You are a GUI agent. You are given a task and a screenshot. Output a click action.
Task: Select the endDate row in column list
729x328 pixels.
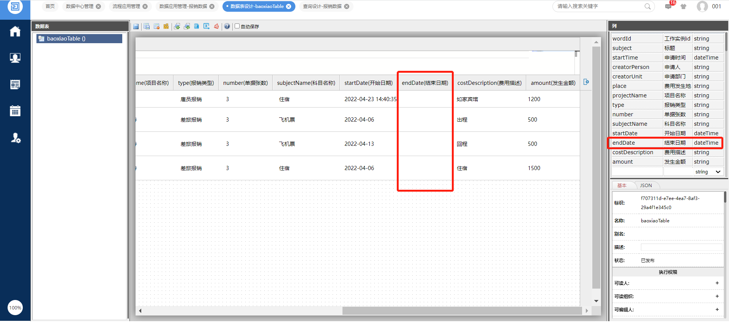667,143
